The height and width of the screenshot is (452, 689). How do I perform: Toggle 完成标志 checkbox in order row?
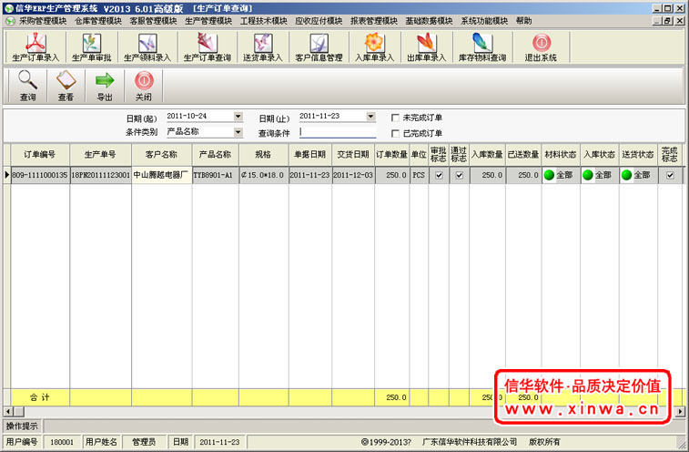coord(670,175)
